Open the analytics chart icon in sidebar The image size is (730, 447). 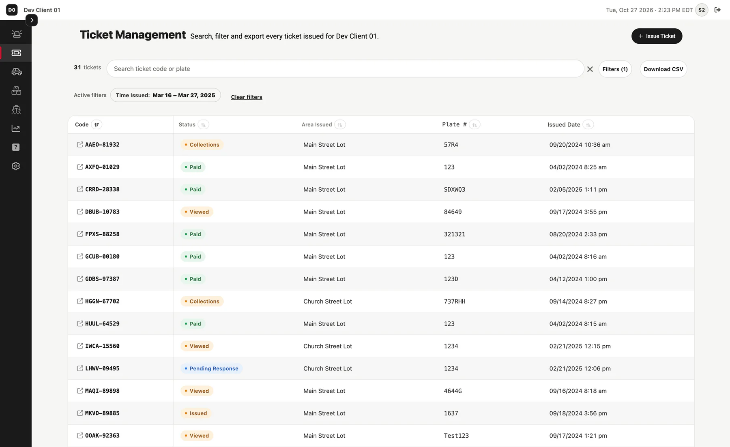[x=16, y=128]
